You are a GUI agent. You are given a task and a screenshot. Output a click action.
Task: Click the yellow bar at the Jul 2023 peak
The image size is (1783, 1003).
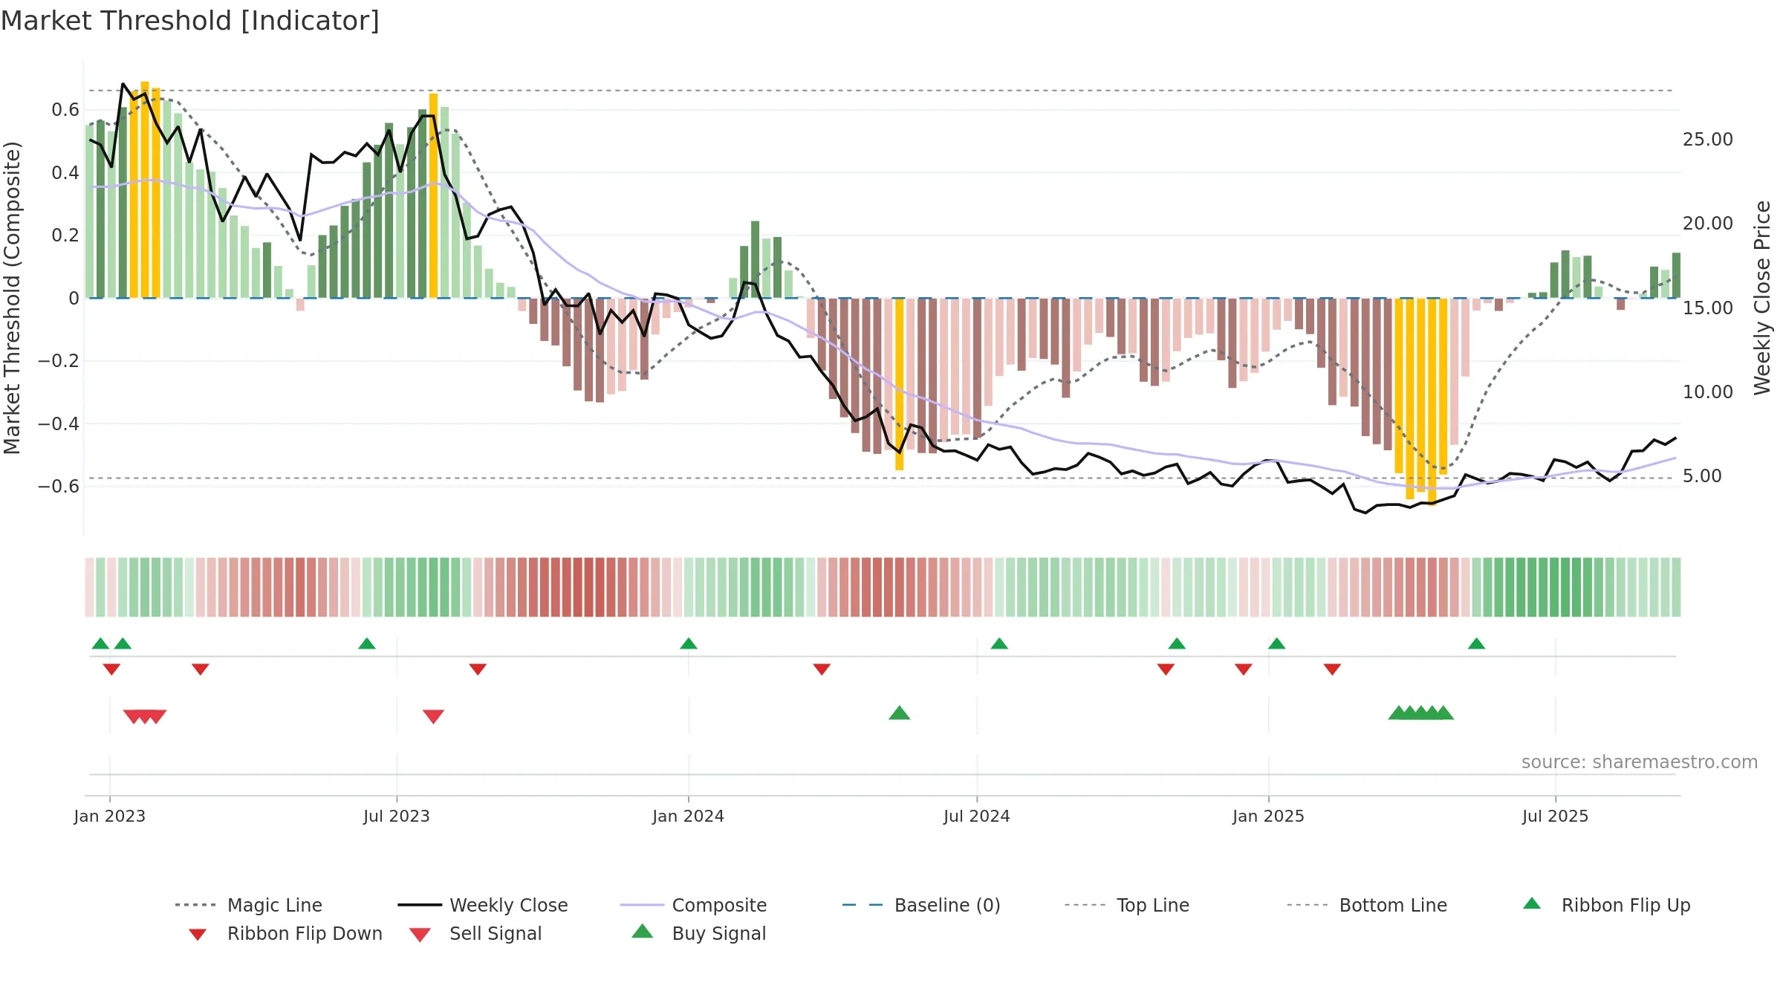[x=433, y=195]
